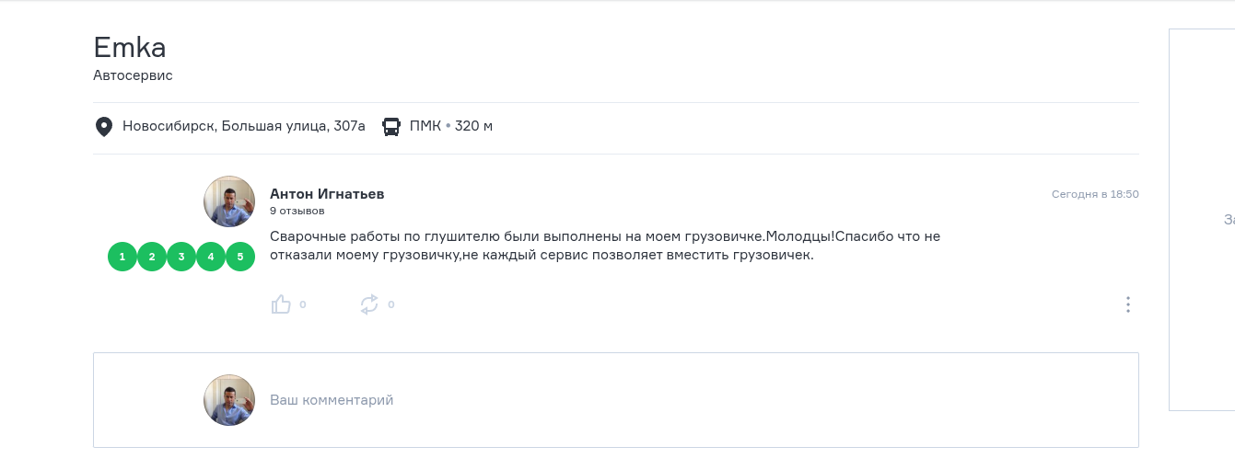Click the reviewer's avatar photo
The image size is (1235, 470).
coord(229,201)
